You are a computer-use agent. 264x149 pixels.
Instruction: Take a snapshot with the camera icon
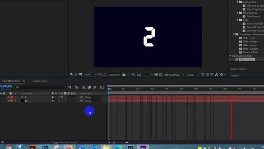click(124, 74)
